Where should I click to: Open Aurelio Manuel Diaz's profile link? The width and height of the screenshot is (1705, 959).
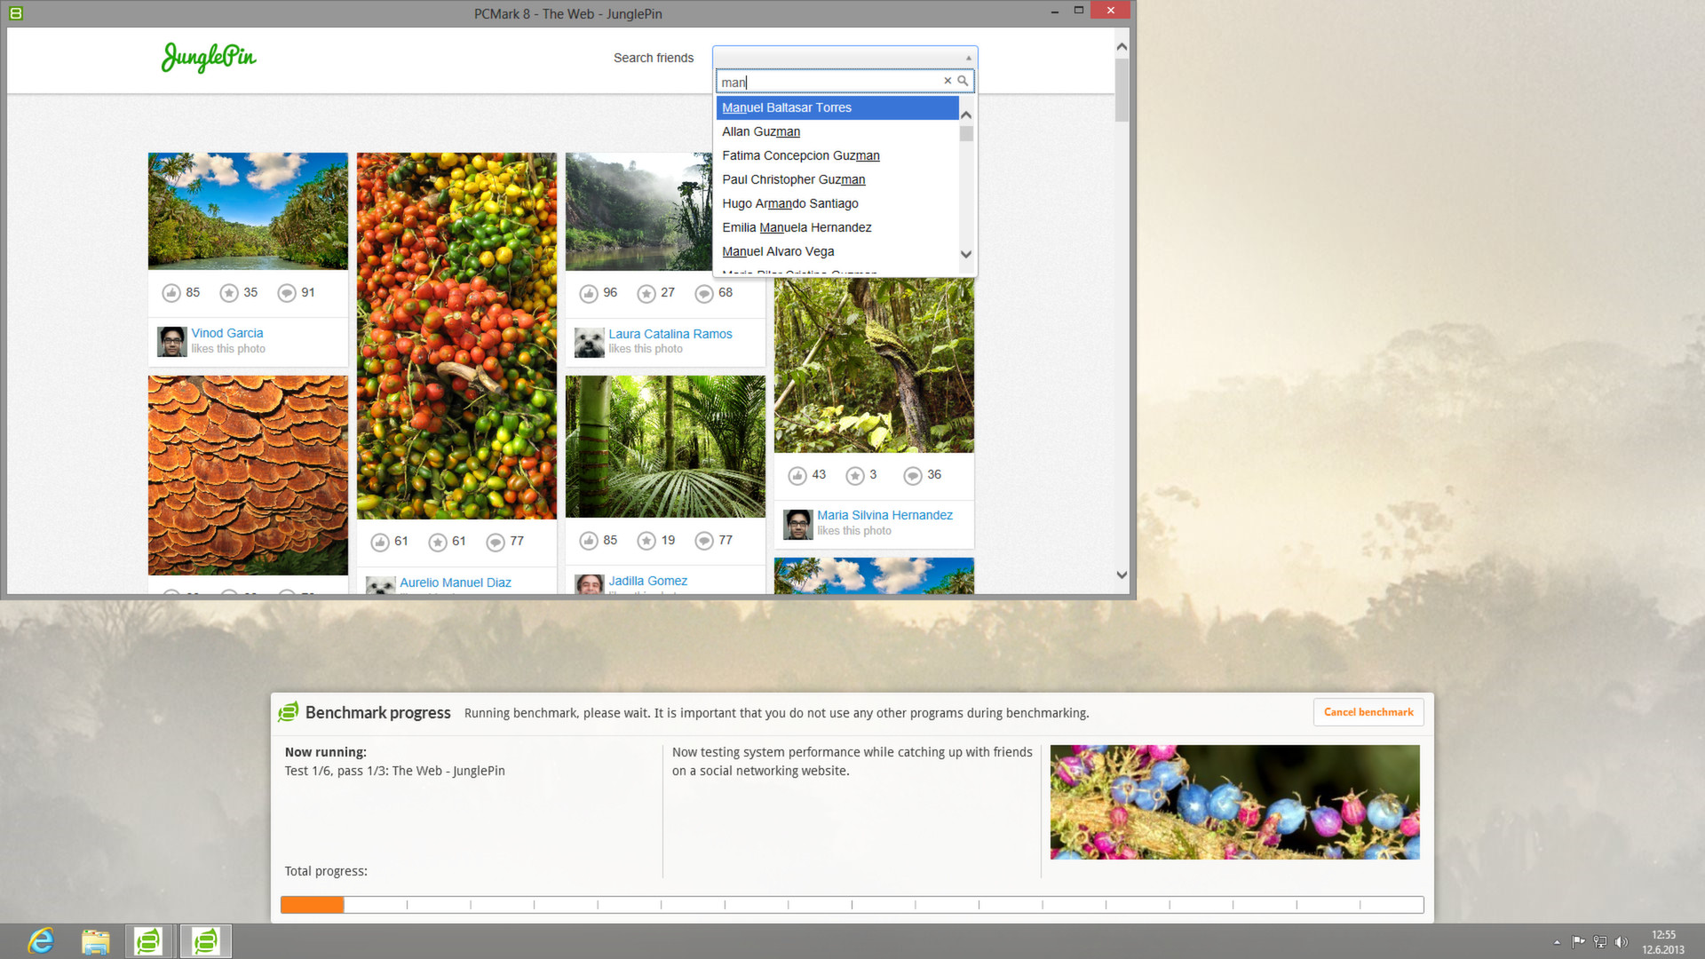pos(456,583)
